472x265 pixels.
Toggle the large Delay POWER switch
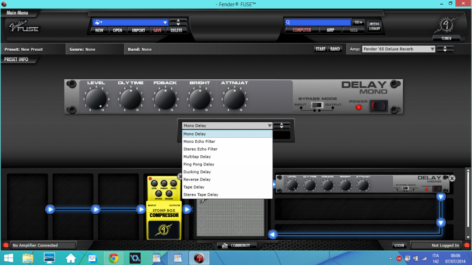pyautogui.click(x=378, y=106)
